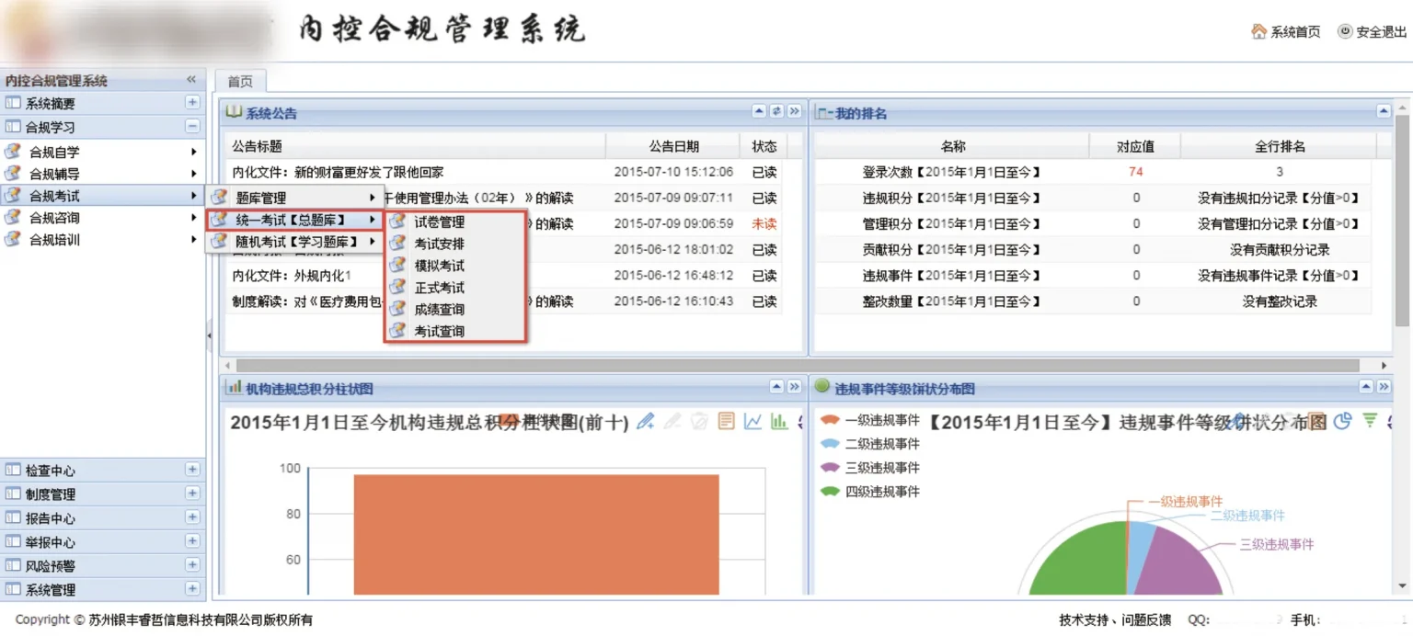Open announcement 内化文件：新的财富更好发了跟他回家
The height and width of the screenshot is (636, 1413).
[x=338, y=172]
